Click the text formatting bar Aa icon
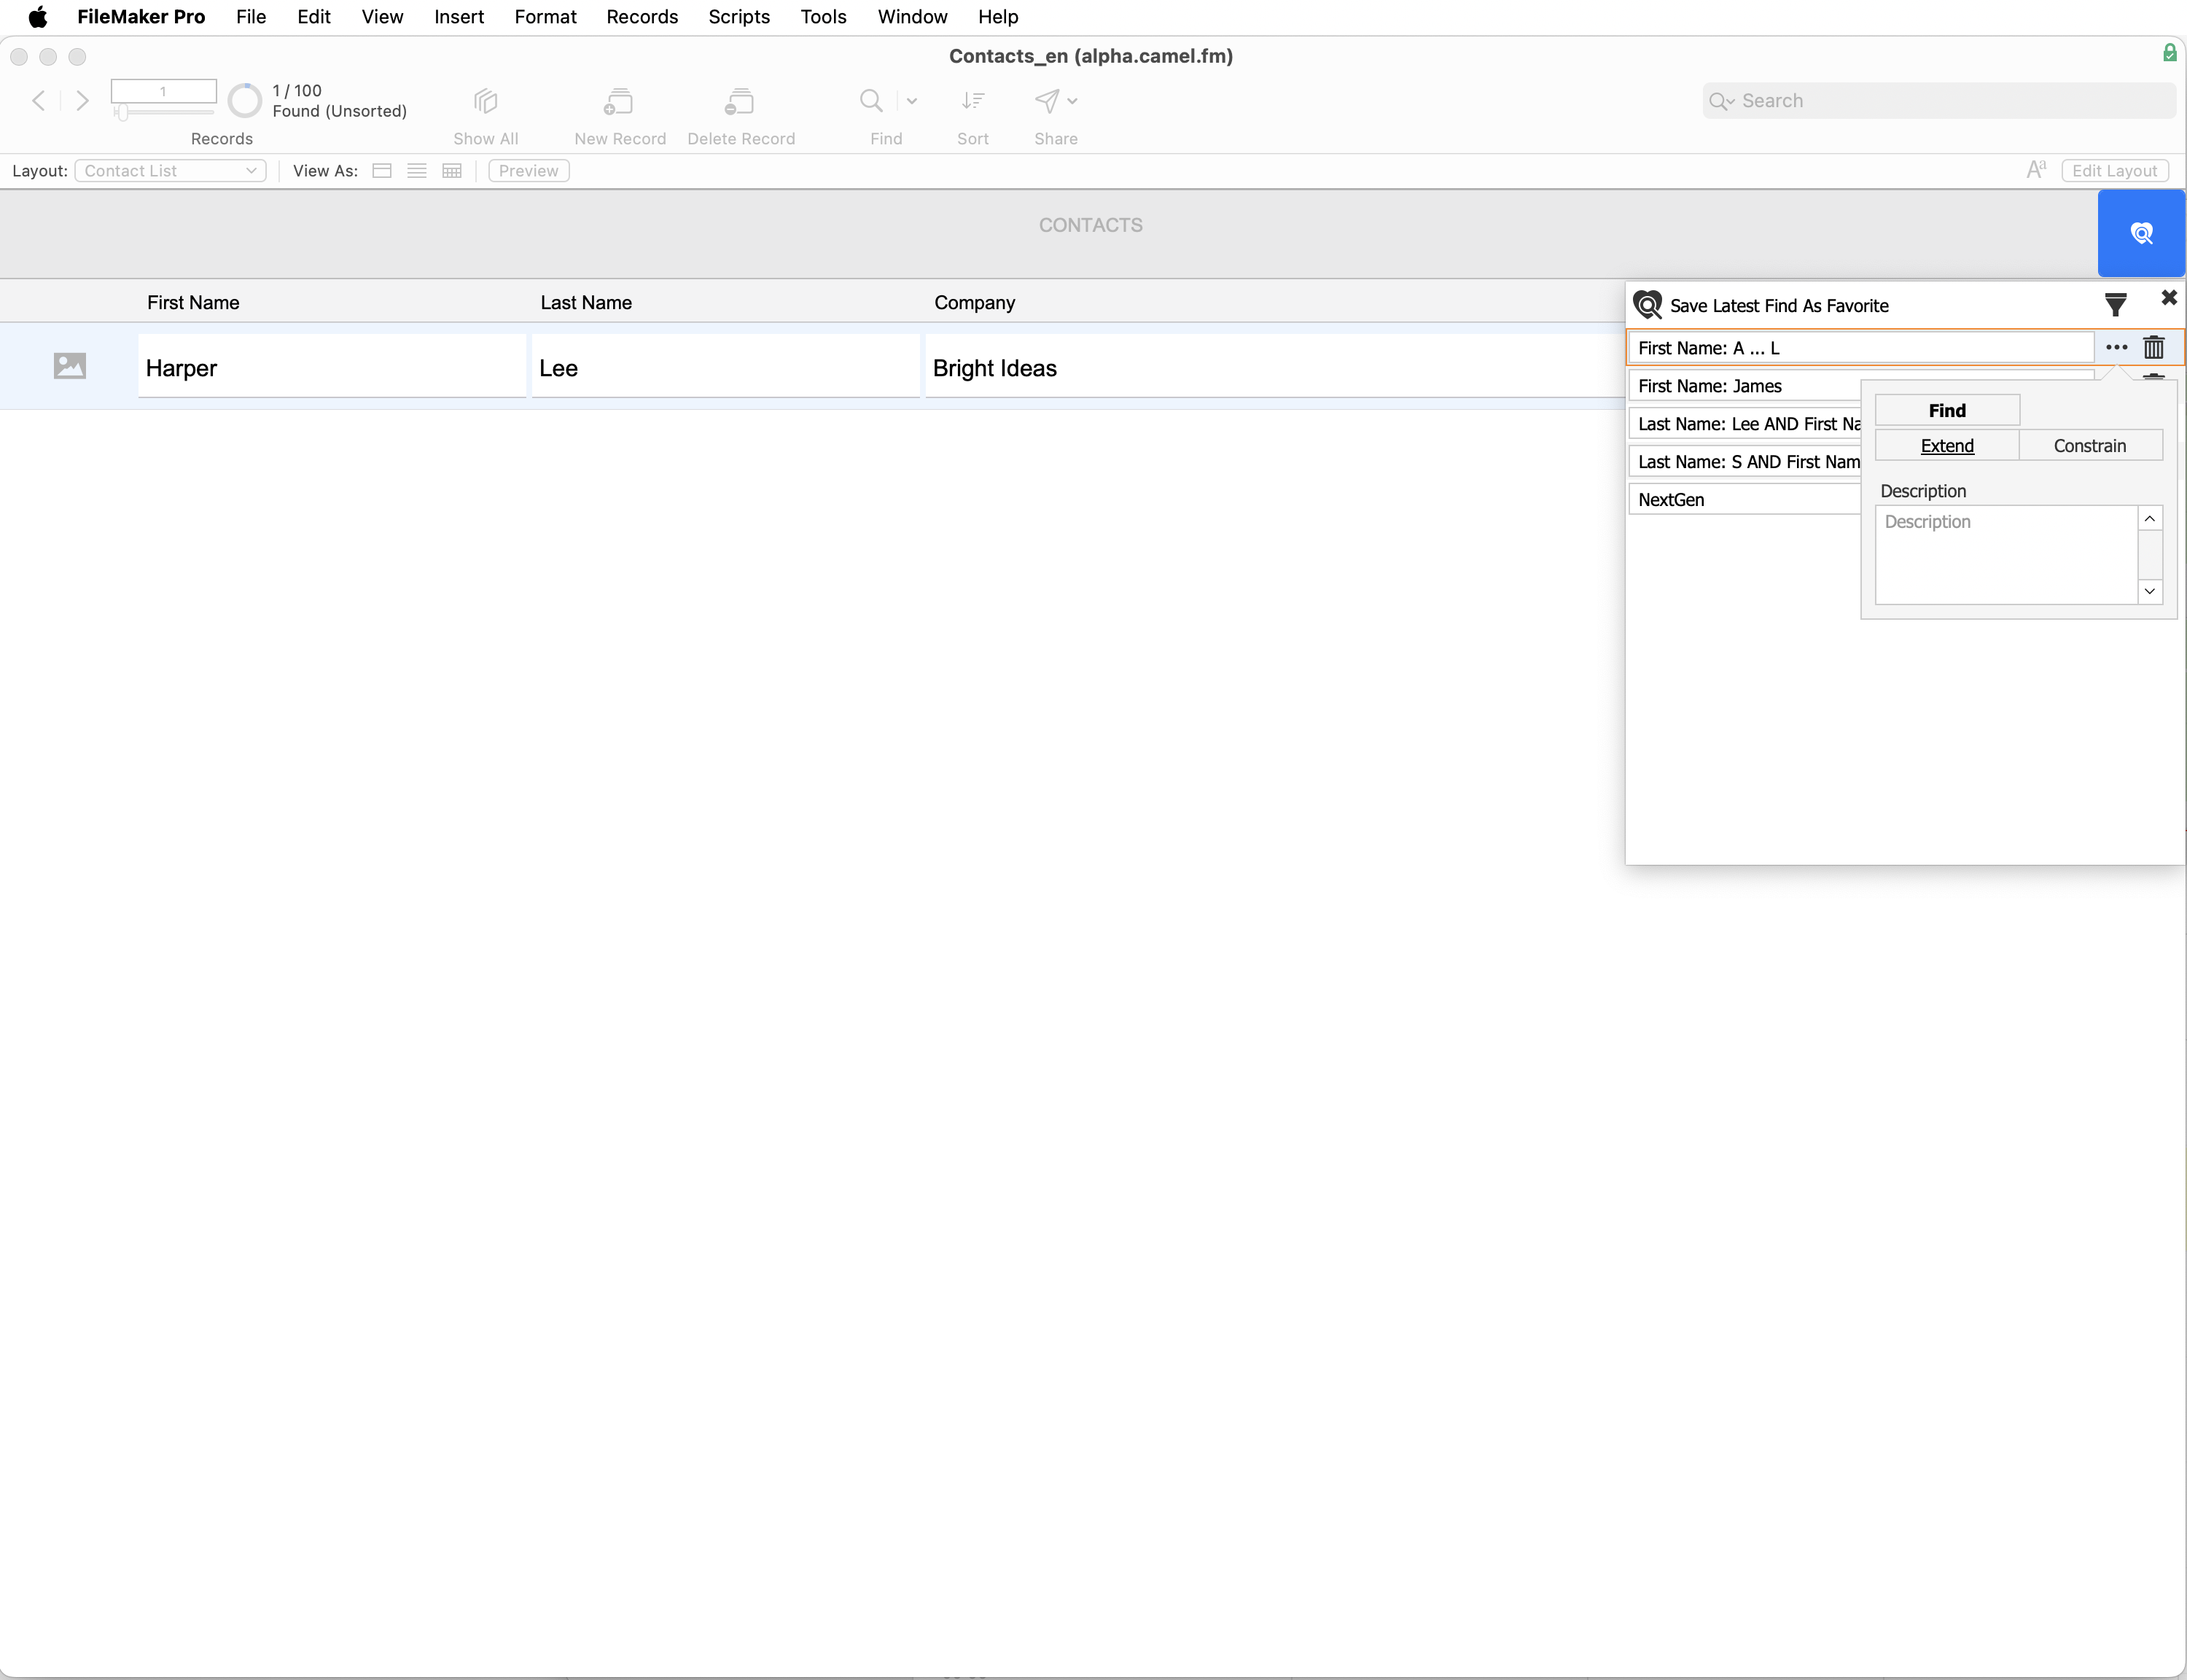This screenshot has height=1680, width=2187. click(x=2036, y=170)
